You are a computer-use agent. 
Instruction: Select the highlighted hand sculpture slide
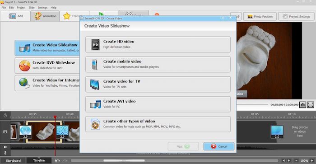point(44,132)
